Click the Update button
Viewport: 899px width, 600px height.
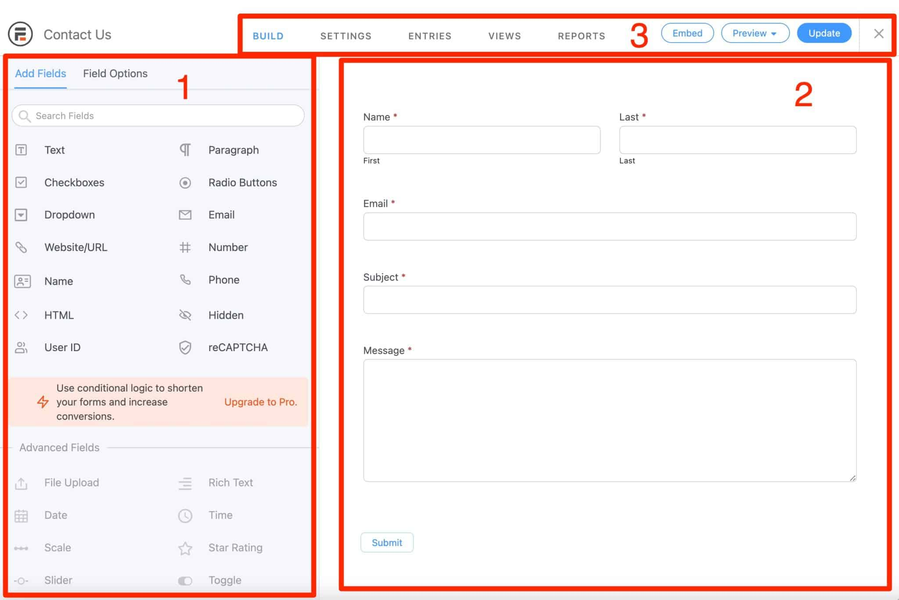coord(824,33)
